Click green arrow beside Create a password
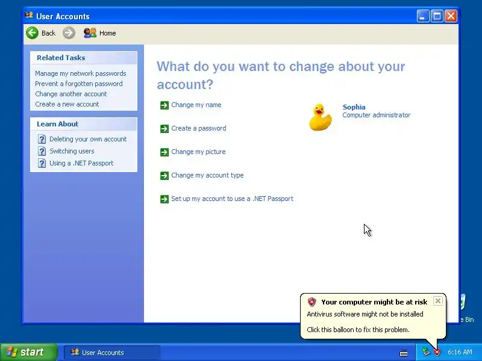This screenshot has height=361, width=482. (x=164, y=129)
